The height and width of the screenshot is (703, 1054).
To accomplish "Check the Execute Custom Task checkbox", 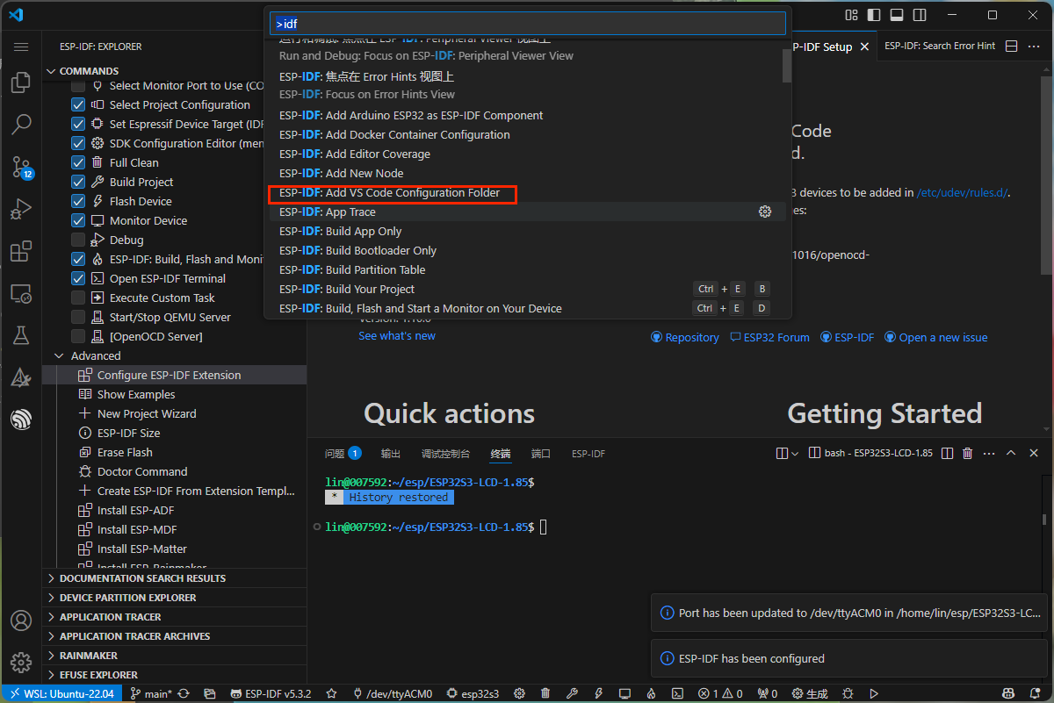I will (x=77, y=298).
